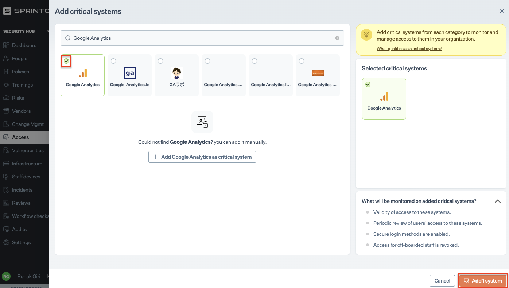Expand the Security Hub dropdown arrow
The height and width of the screenshot is (288, 509).
(48, 31)
